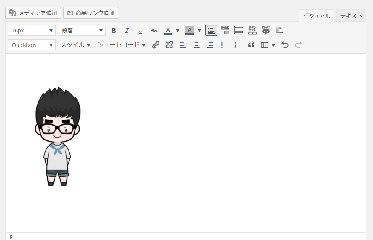Align text center
Viewport: 373px width, 240px height.
(197, 45)
